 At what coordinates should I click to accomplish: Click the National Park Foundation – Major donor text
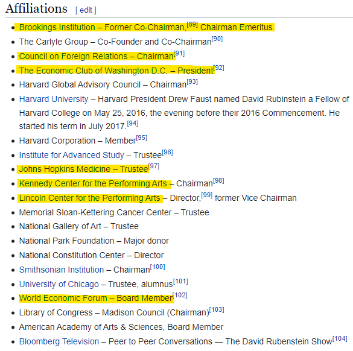pyautogui.click(x=94, y=241)
